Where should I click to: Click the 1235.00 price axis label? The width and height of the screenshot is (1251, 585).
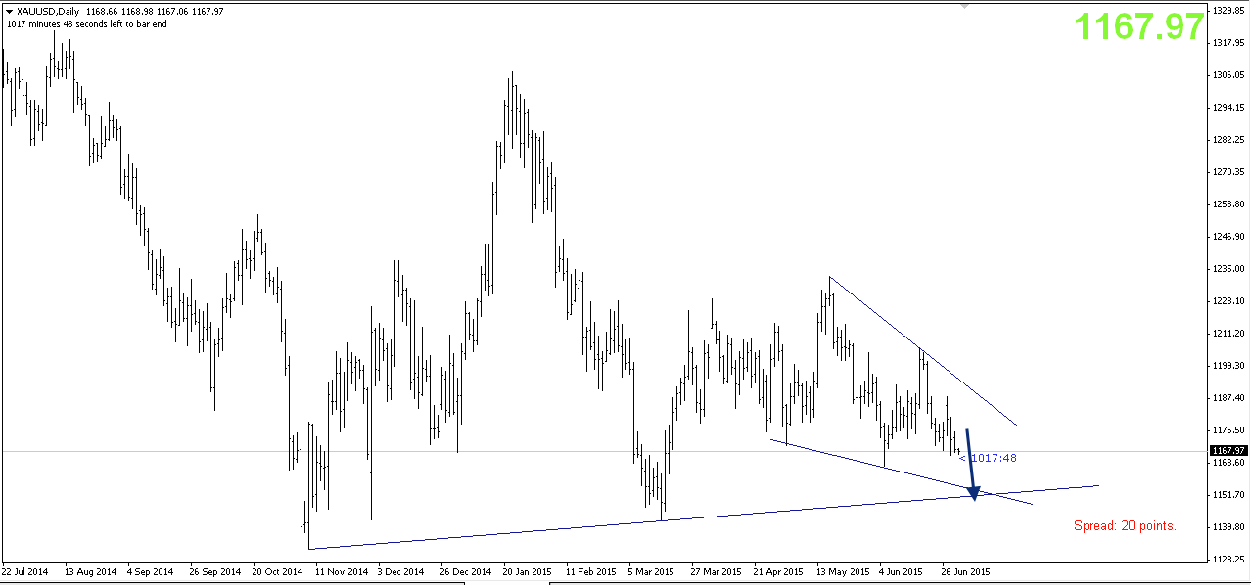pos(1228,269)
